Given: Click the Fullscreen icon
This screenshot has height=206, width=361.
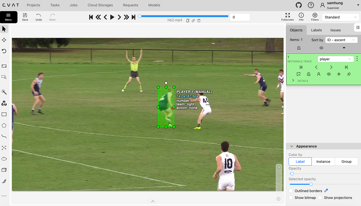Looking at the screenshot, I should 287,15.
